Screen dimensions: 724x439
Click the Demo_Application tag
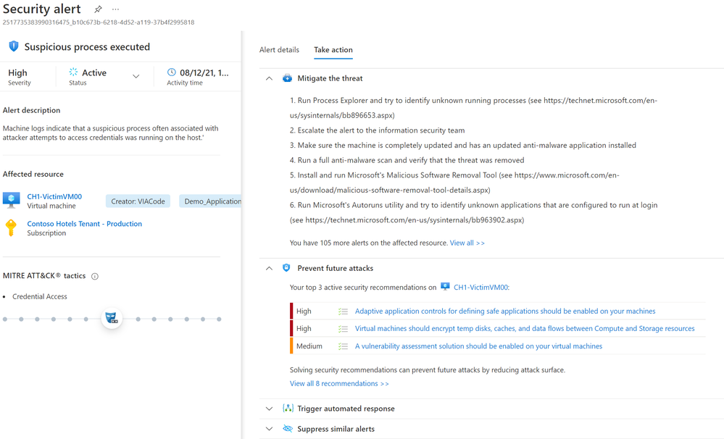click(212, 201)
